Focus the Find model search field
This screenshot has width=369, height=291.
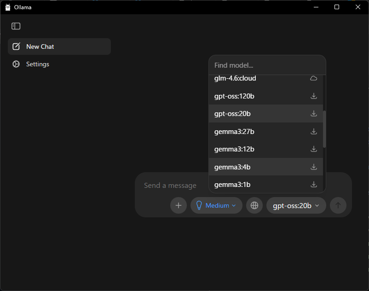[267, 65]
